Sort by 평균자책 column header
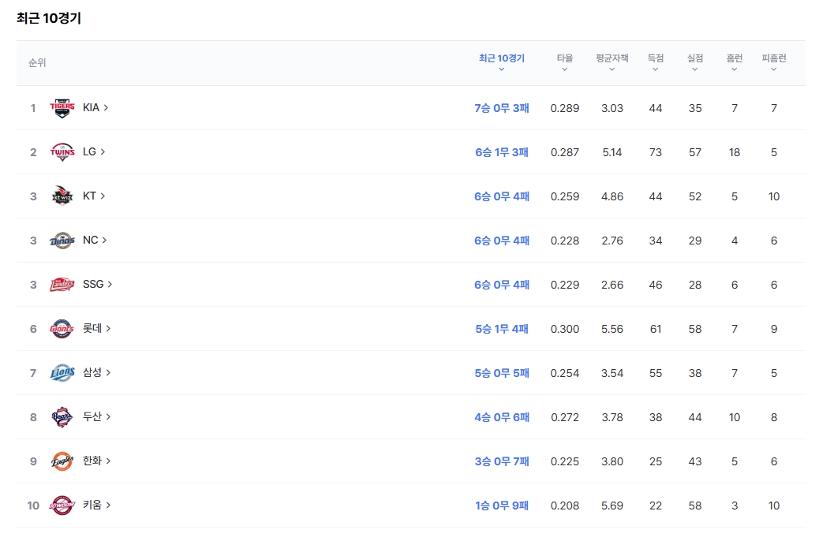This screenshot has height=541, width=819. (x=612, y=62)
